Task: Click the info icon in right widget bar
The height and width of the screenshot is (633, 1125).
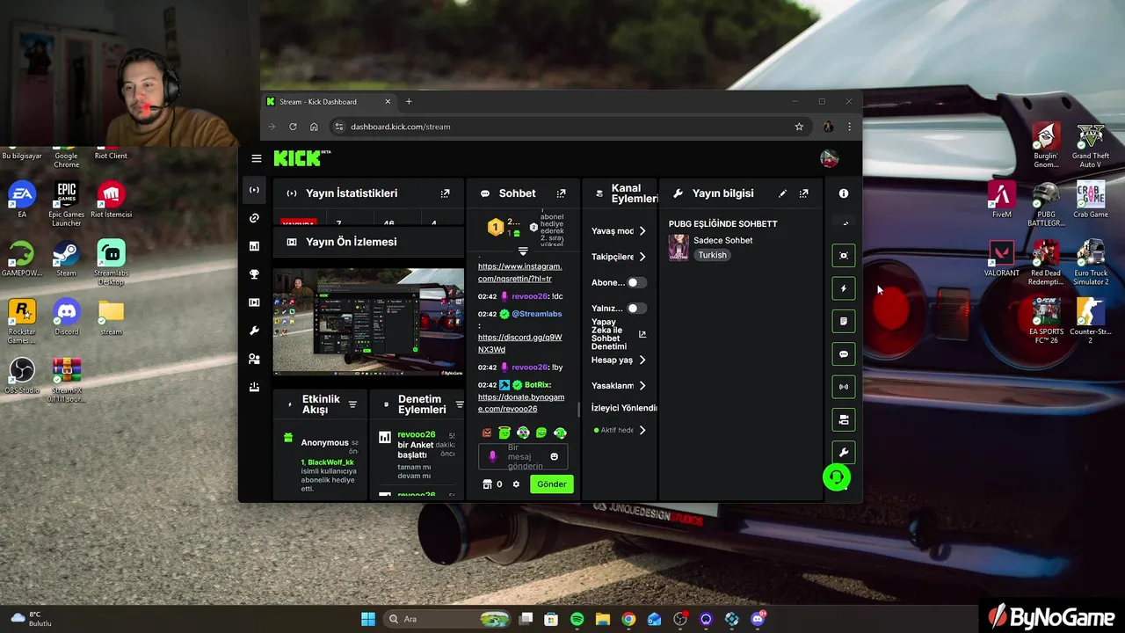Action: pos(844,193)
